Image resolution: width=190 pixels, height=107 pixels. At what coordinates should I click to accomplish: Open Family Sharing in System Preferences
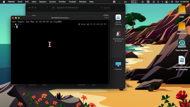(118, 20)
